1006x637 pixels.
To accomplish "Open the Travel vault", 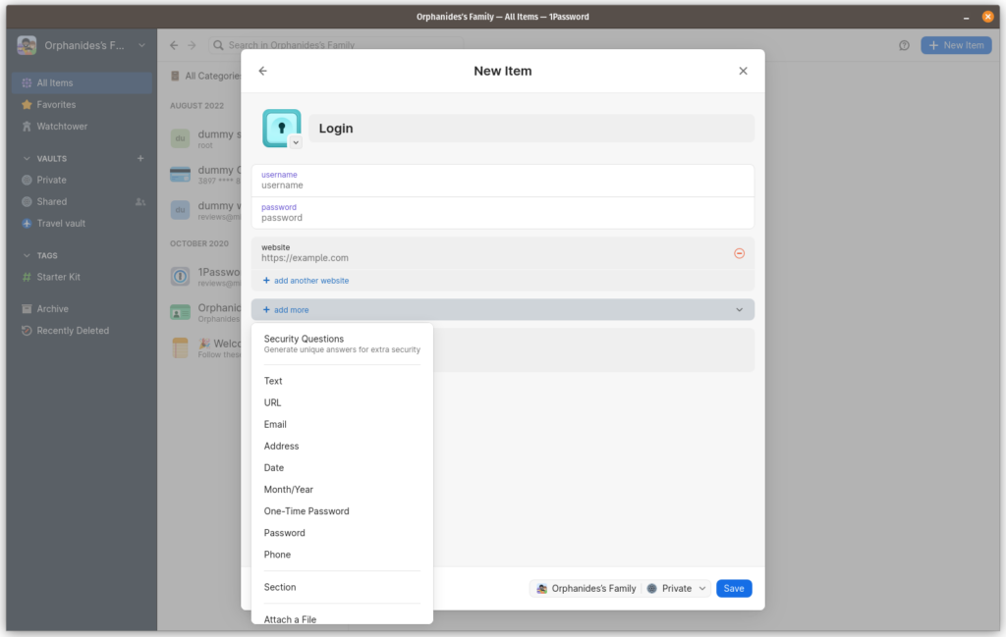I will 83,224.
